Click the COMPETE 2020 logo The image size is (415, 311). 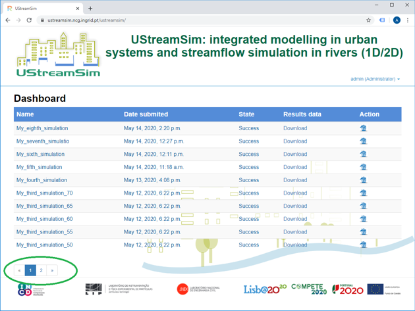(309, 289)
